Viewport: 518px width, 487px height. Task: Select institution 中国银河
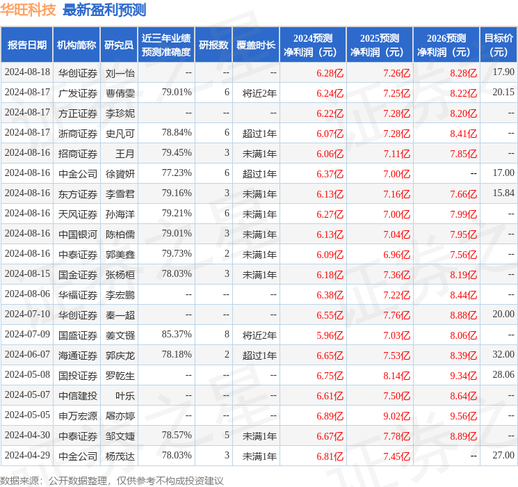pos(78,234)
